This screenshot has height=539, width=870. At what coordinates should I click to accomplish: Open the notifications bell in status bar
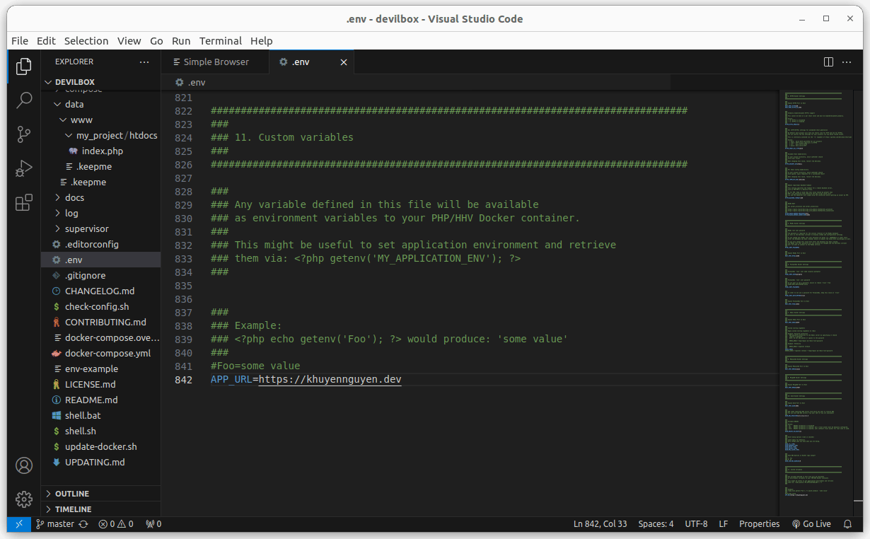tap(847, 524)
